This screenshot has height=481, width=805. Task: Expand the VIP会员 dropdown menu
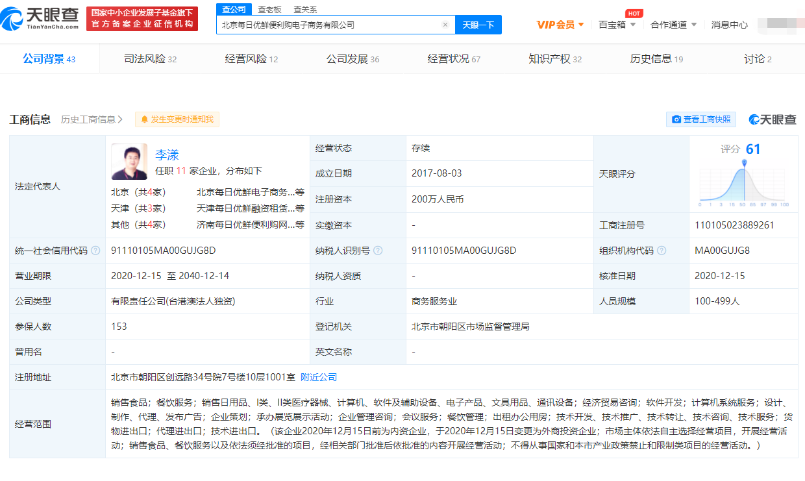(560, 25)
